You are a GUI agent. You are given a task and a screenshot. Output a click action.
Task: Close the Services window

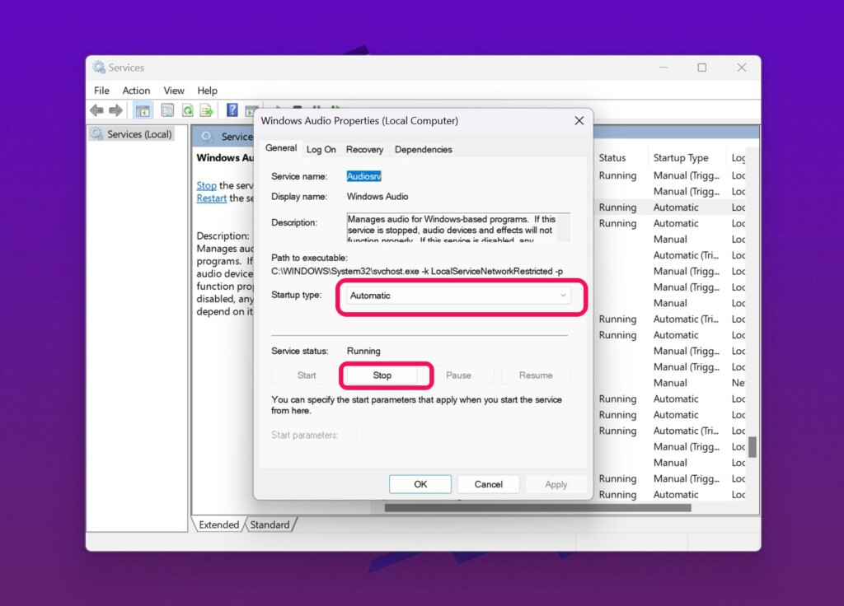pyautogui.click(x=742, y=68)
